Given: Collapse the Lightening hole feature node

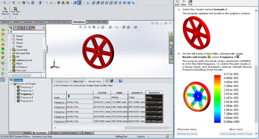Looking at the screenshot, I should (x=10, y=60).
